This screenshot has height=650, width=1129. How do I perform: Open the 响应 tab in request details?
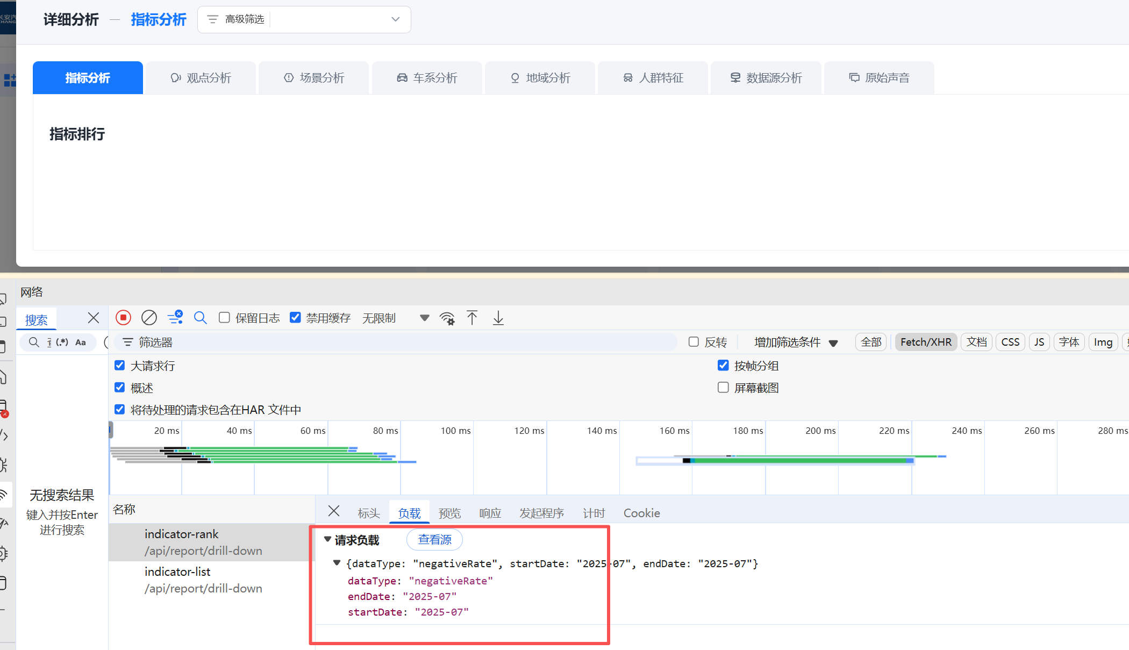pyautogui.click(x=490, y=513)
